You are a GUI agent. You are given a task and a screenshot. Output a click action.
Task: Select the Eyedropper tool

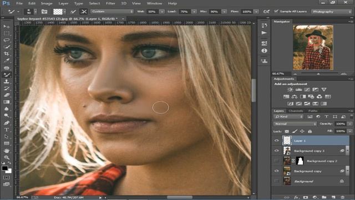click(7, 61)
